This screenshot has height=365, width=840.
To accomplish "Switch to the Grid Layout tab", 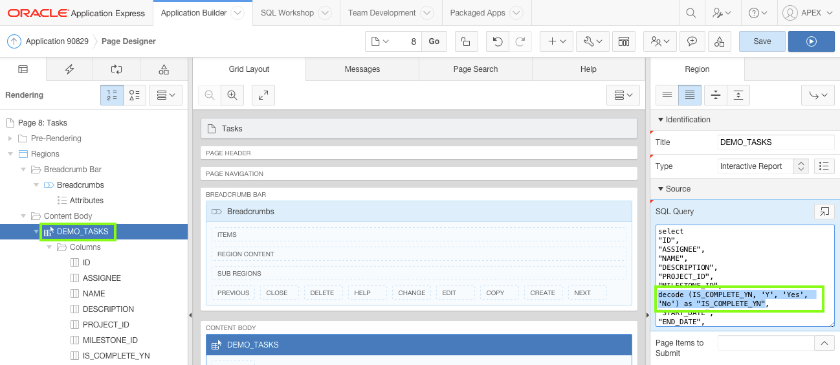I will (249, 69).
